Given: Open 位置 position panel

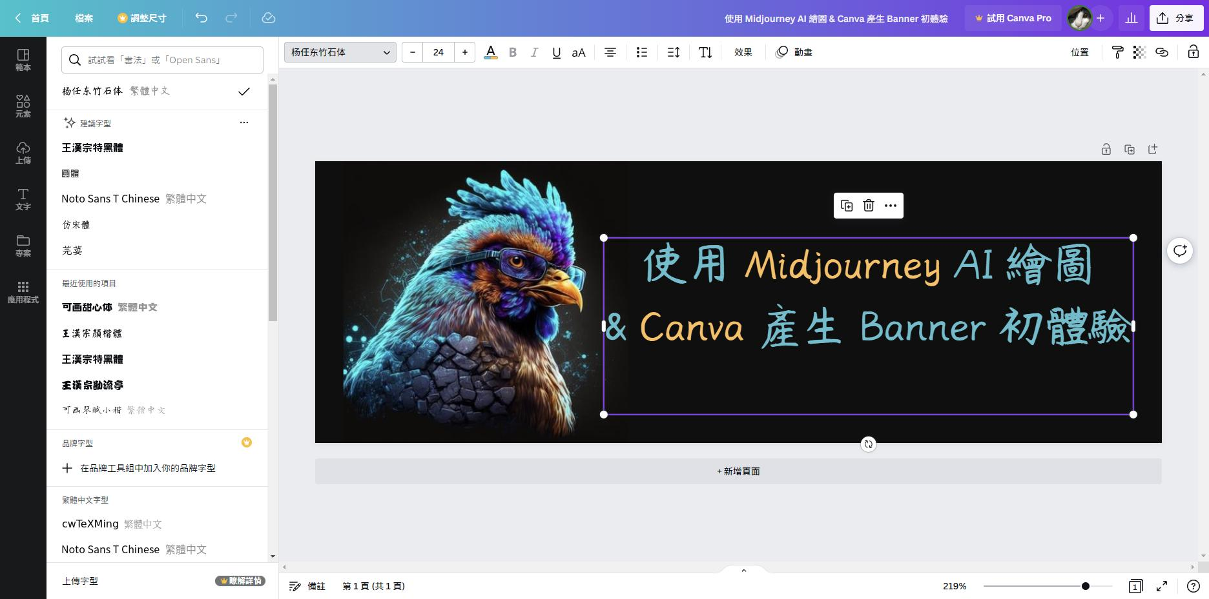Looking at the screenshot, I should pos(1080,52).
